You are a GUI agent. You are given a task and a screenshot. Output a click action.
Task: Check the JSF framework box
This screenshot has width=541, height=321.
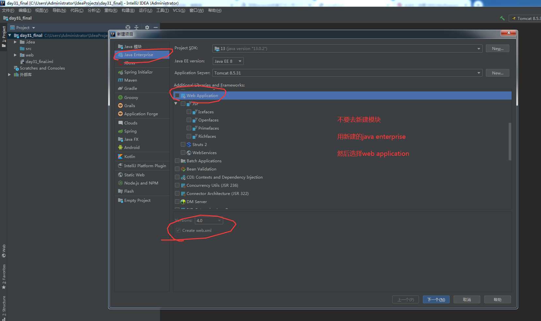click(183, 104)
